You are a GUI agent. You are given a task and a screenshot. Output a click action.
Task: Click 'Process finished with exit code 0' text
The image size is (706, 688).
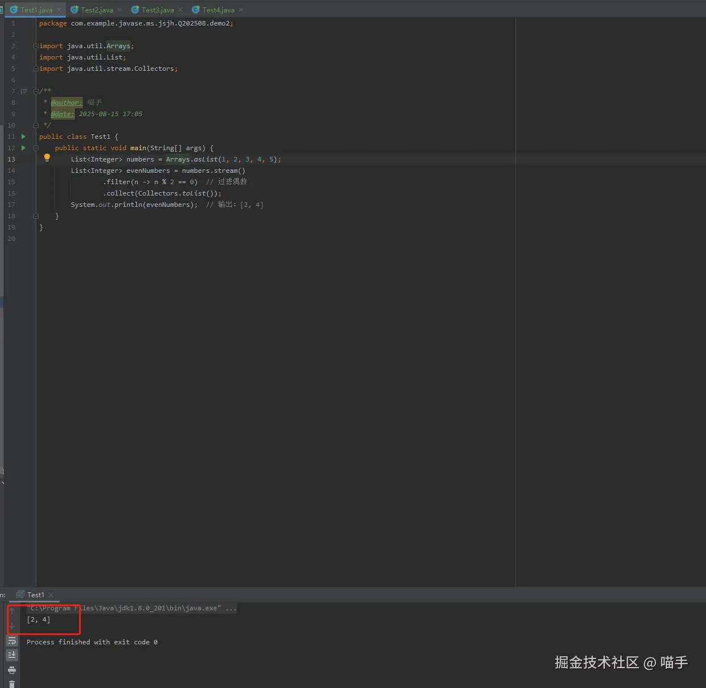click(92, 642)
